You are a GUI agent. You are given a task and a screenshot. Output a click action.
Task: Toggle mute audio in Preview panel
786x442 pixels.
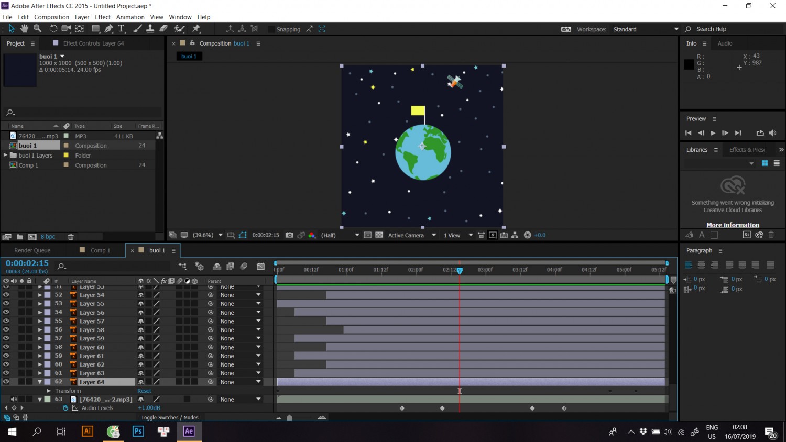772,133
